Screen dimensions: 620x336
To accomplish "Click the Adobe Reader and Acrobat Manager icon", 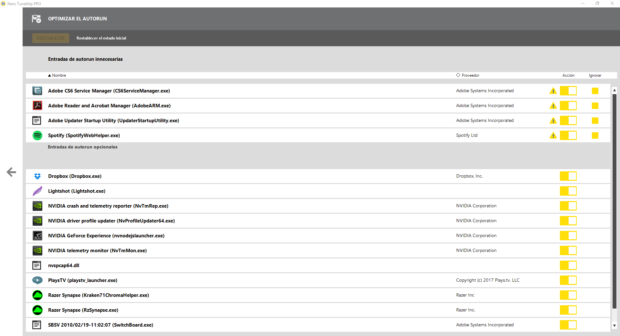I will [37, 106].
